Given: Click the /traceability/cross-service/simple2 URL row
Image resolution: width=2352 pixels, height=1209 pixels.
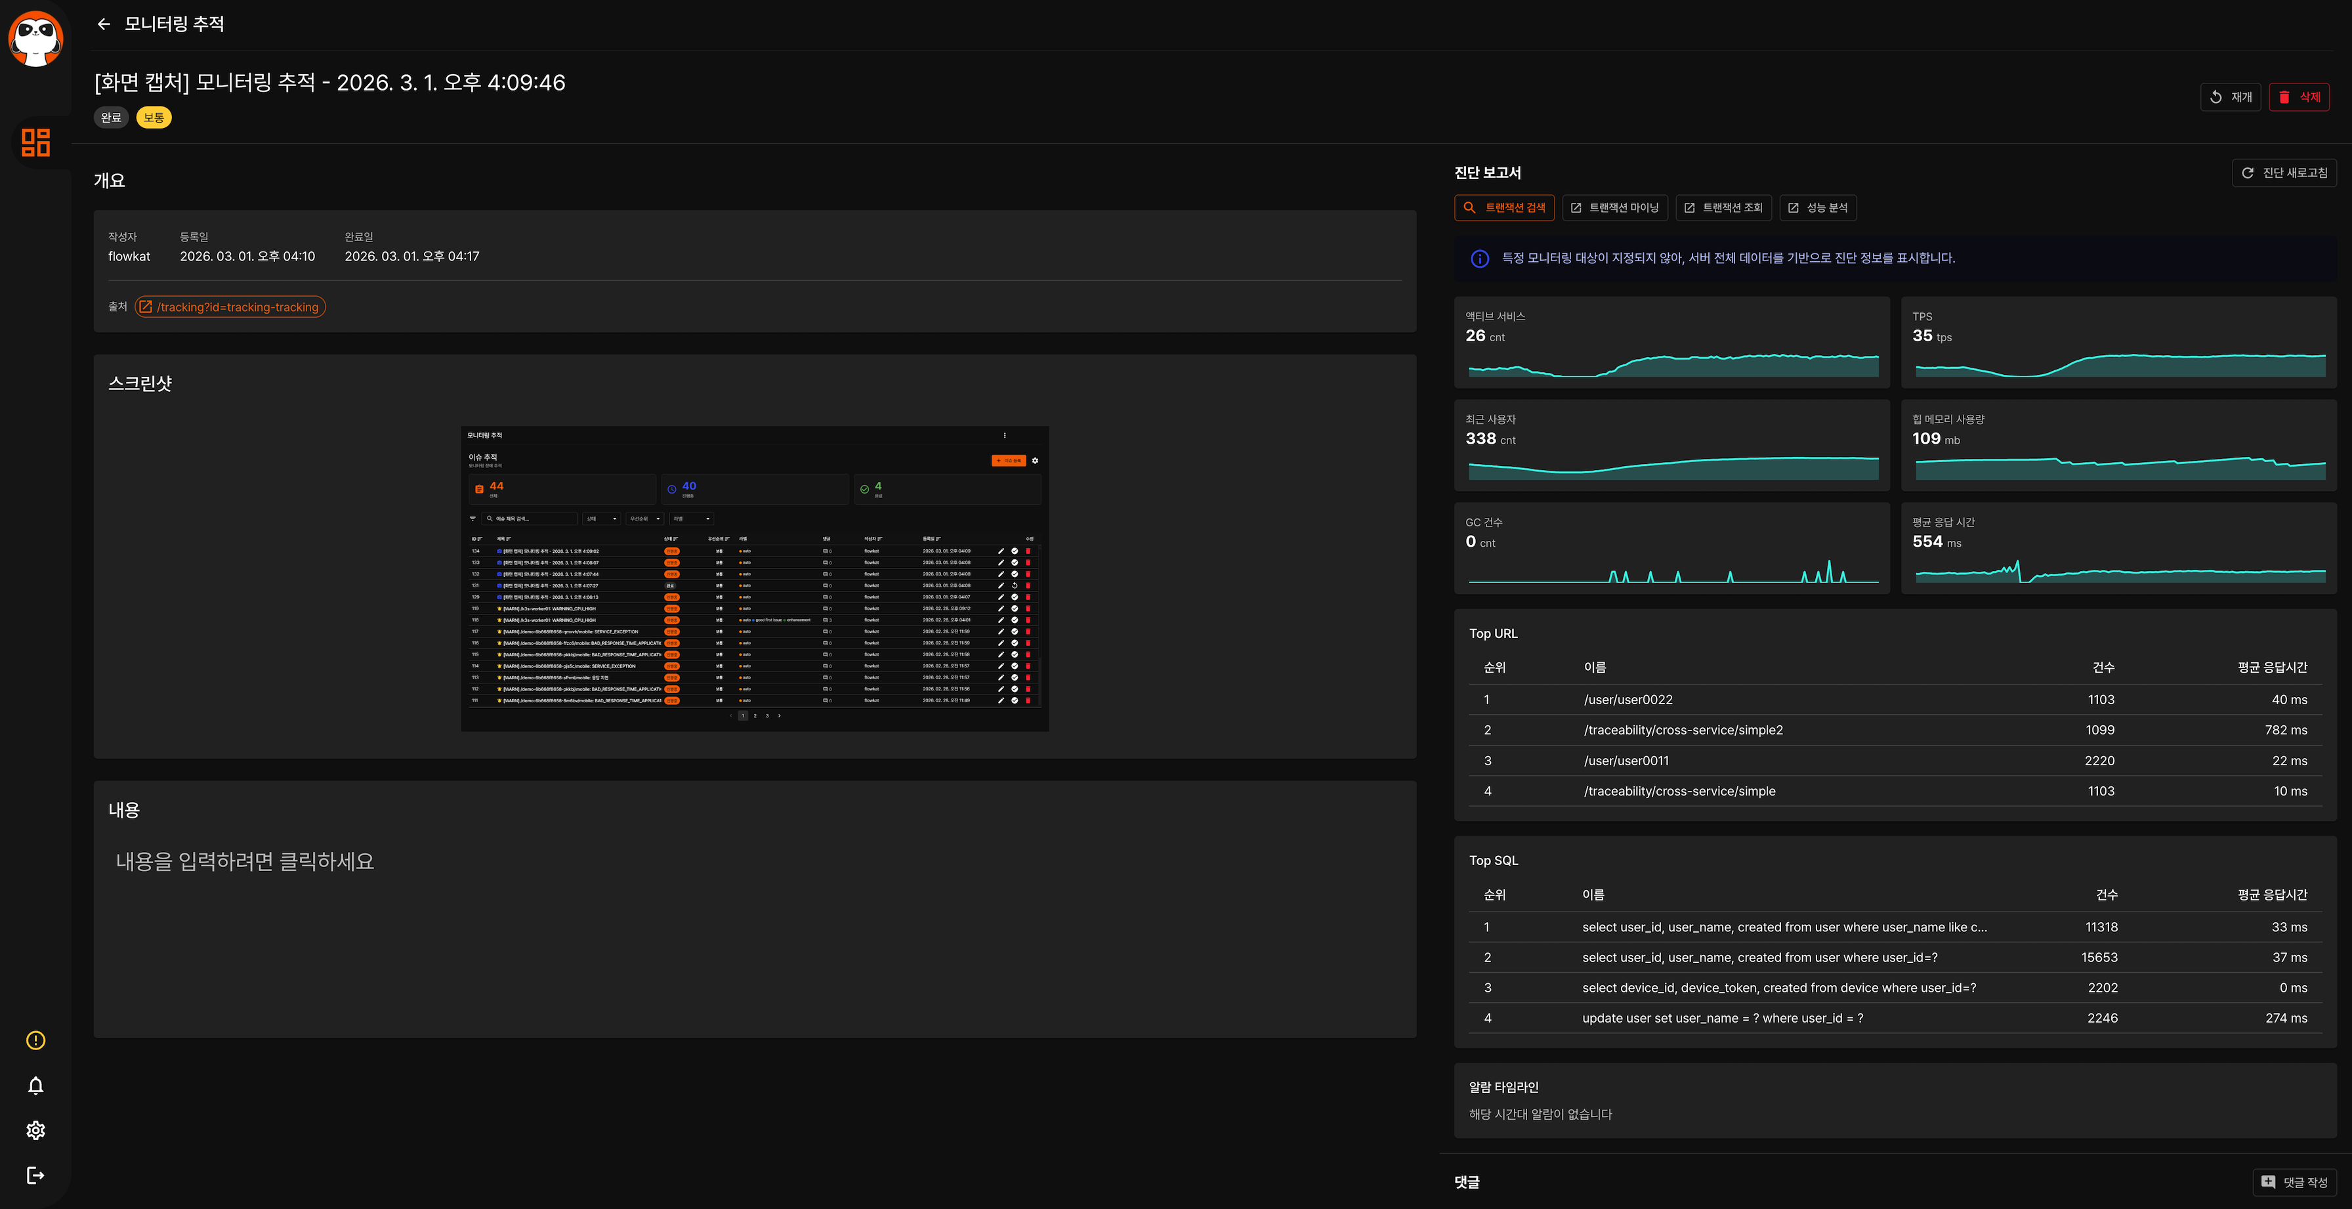Looking at the screenshot, I should (x=1683, y=730).
